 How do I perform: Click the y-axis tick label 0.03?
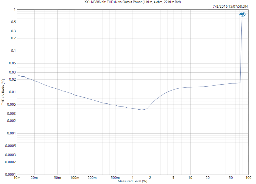click(13, 72)
